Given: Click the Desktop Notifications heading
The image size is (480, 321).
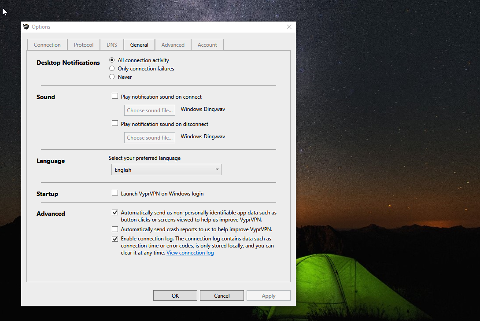Looking at the screenshot, I should pyautogui.click(x=68, y=63).
